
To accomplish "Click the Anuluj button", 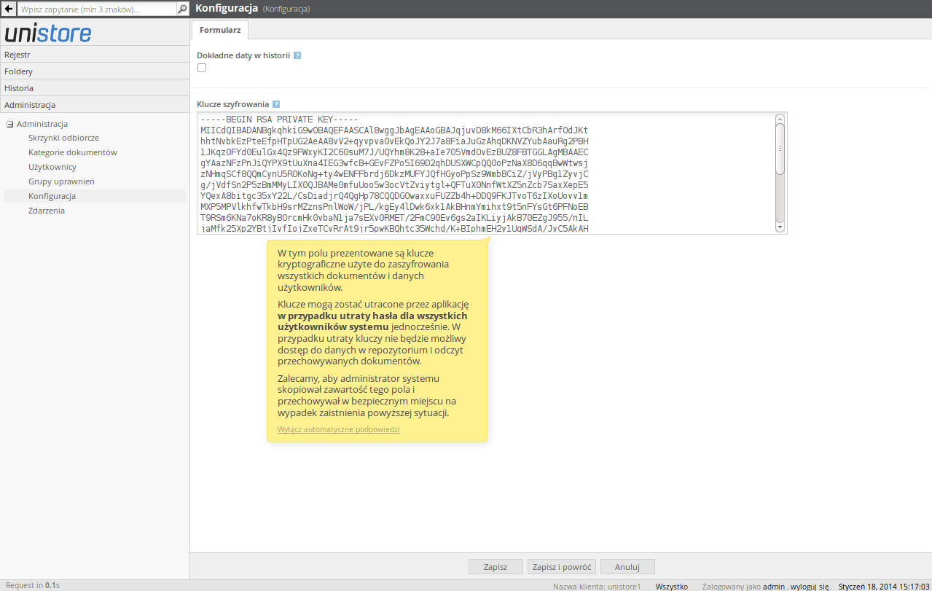I will pos(627,566).
